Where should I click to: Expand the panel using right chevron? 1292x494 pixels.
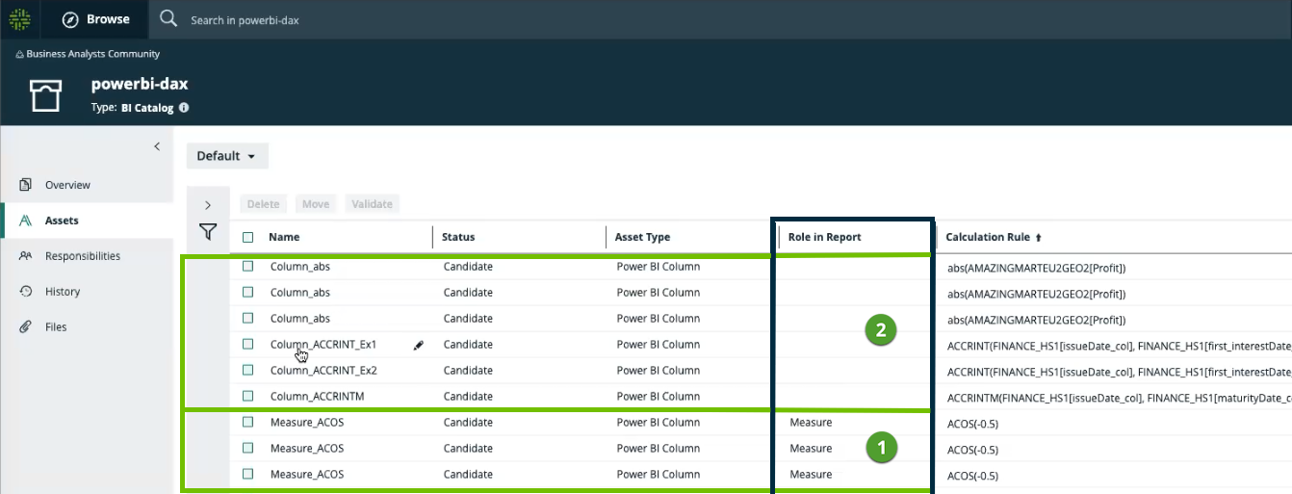(208, 205)
